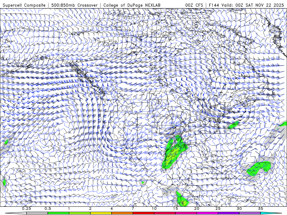Click the legend value 4
The width and height of the screenshot is (287, 215).
click(x=112, y=209)
